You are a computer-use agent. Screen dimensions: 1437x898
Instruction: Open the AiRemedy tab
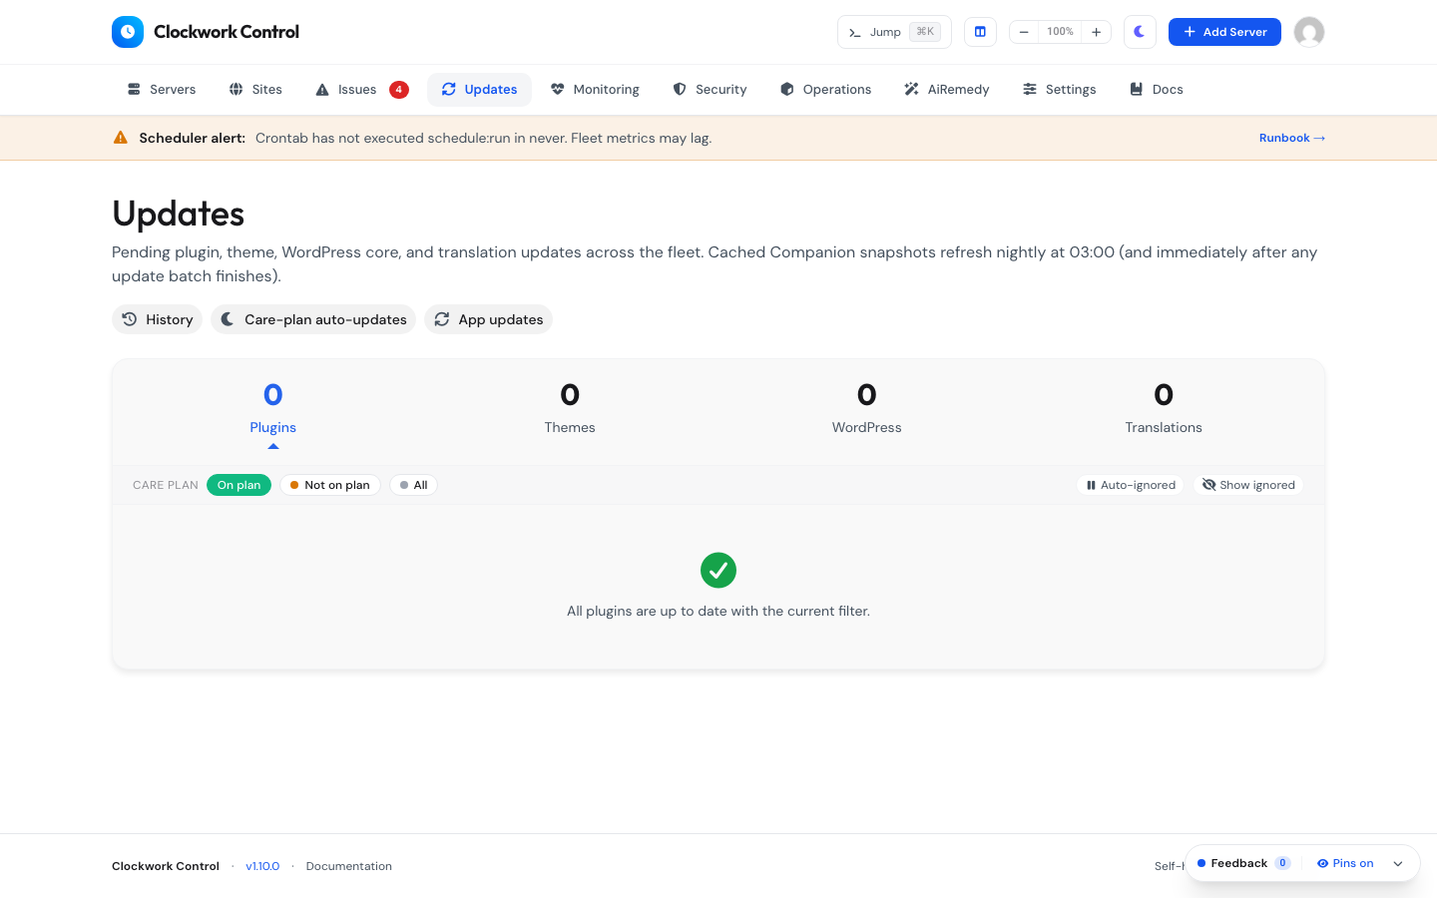click(947, 90)
